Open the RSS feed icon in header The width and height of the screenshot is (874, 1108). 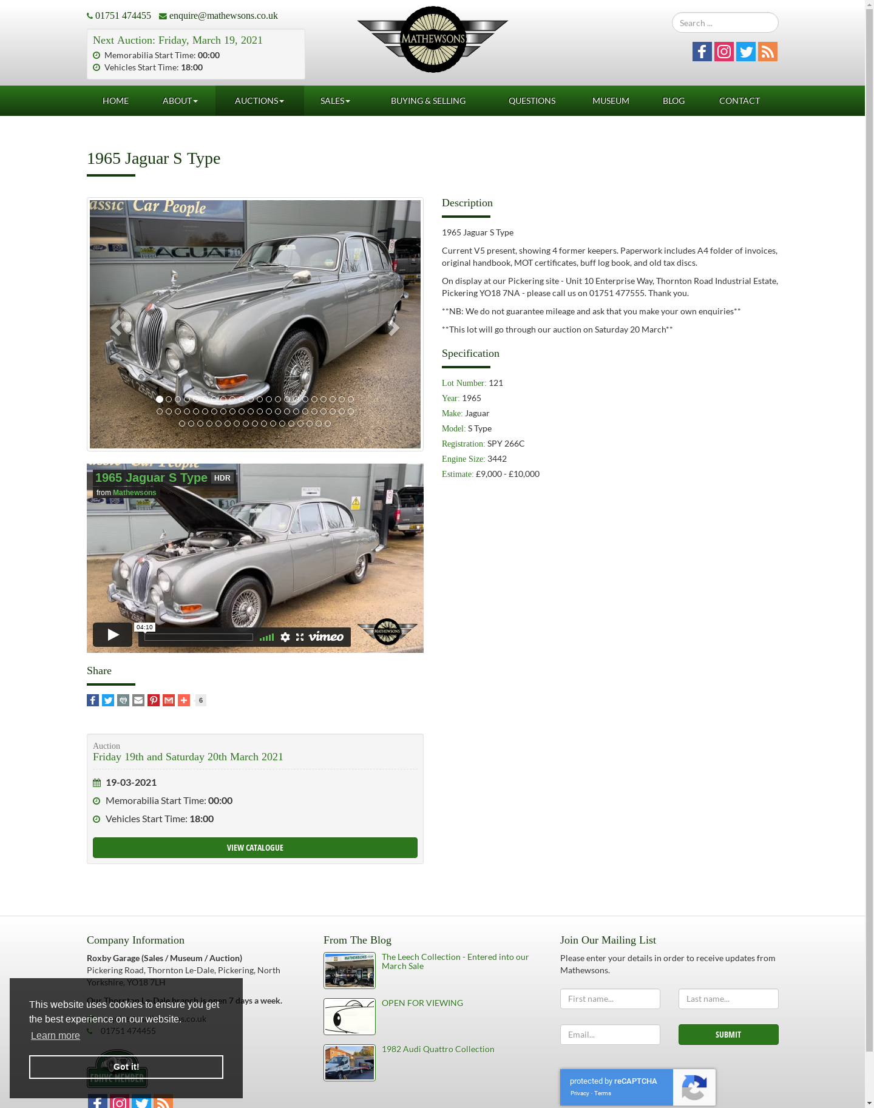click(x=768, y=52)
